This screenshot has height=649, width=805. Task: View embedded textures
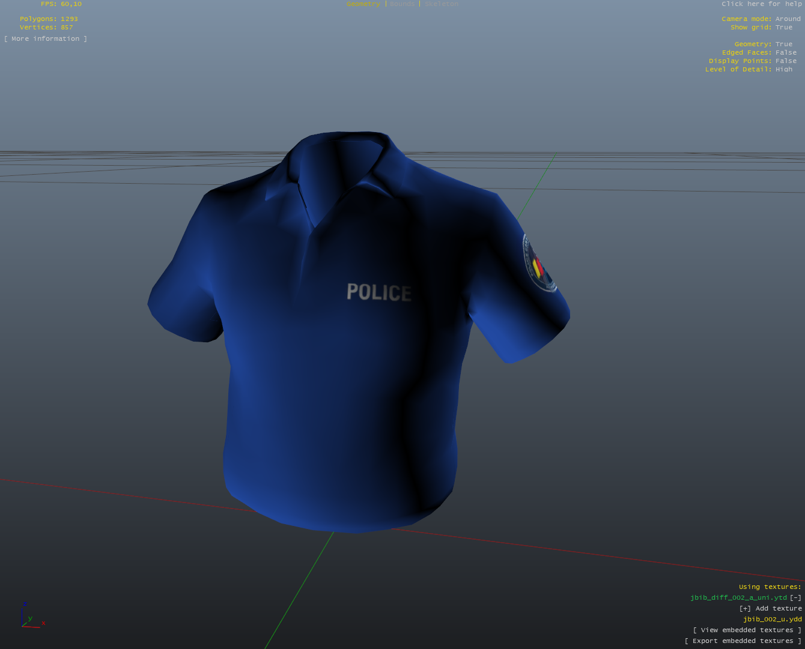click(747, 630)
